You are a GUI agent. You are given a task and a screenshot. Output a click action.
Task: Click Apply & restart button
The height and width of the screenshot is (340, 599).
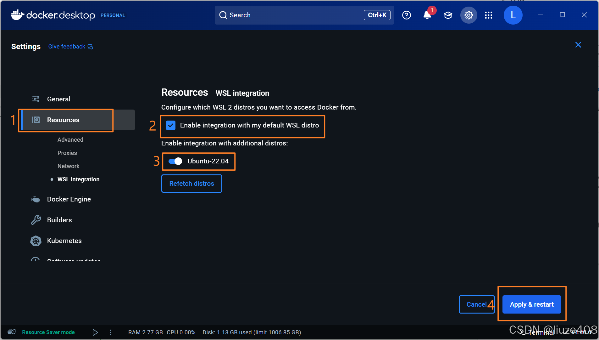532,304
